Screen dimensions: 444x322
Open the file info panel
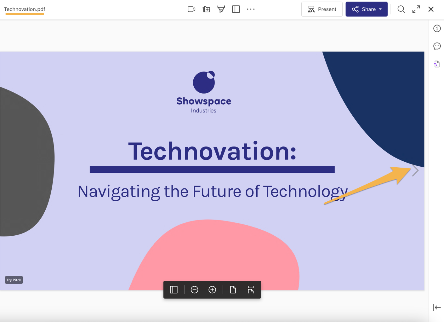pyautogui.click(x=437, y=28)
